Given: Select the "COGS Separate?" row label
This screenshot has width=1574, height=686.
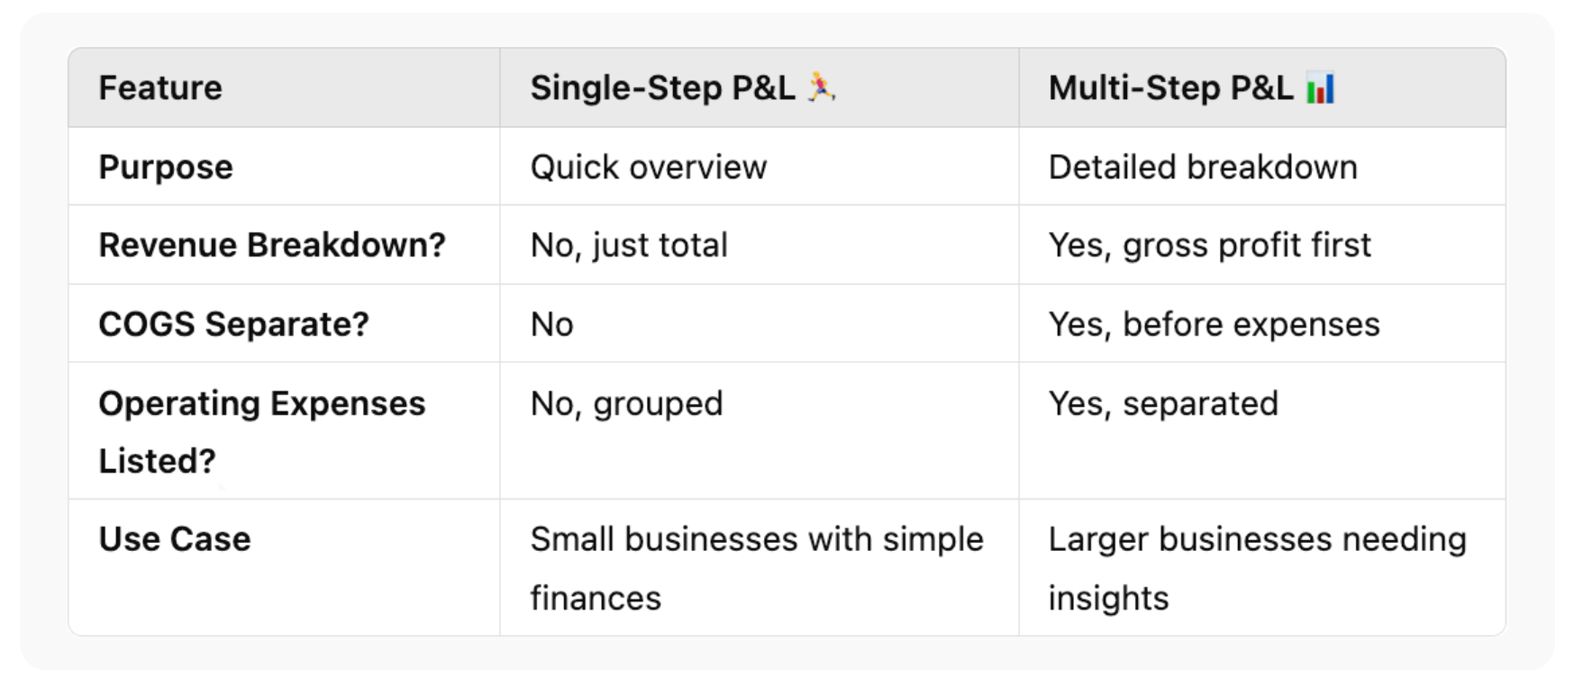Looking at the screenshot, I should tap(233, 324).
